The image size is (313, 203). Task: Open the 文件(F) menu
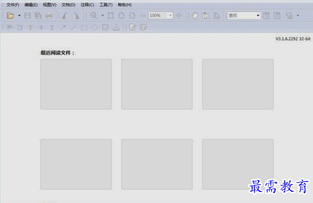click(13, 5)
